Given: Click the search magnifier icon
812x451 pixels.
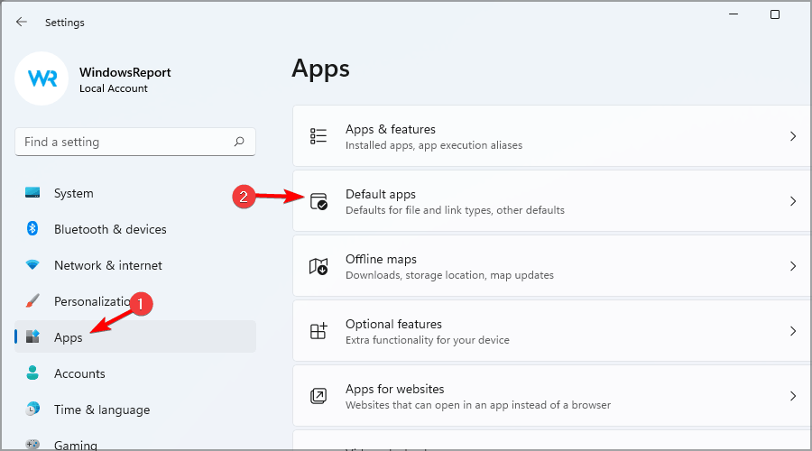Looking at the screenshot, I should click(239, 142).
